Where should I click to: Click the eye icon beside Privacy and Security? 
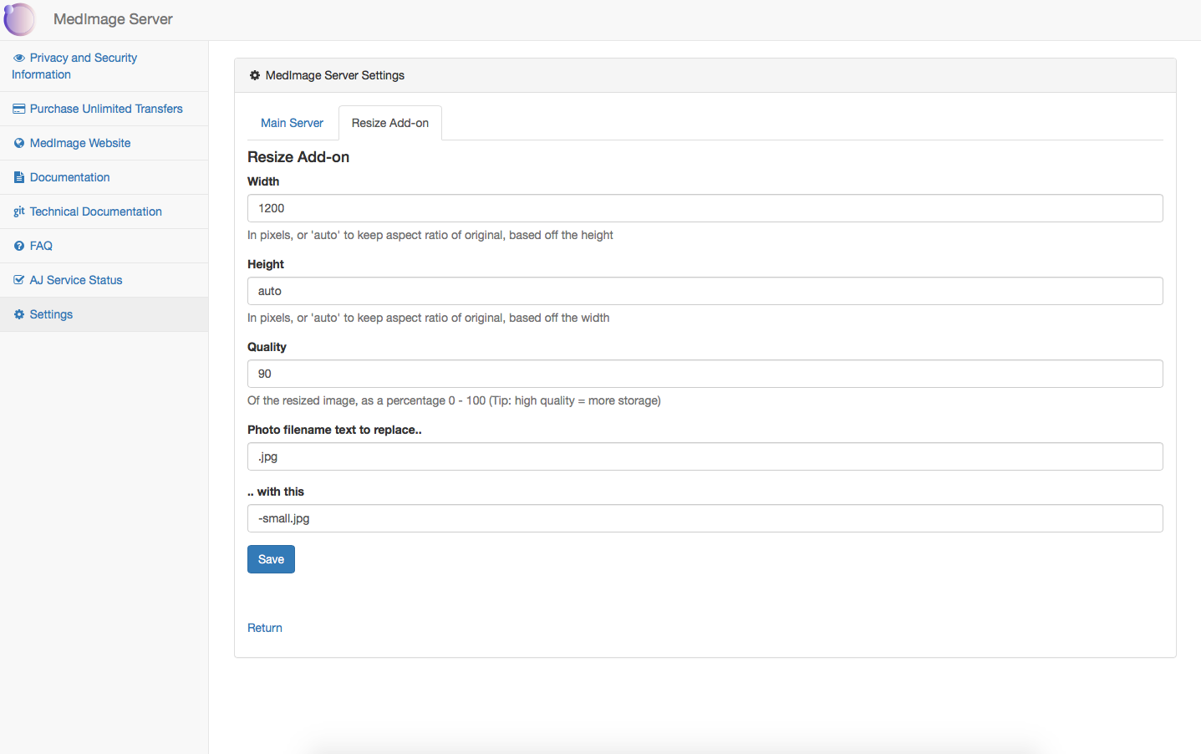pyautogui.click(x=18, y=58)
